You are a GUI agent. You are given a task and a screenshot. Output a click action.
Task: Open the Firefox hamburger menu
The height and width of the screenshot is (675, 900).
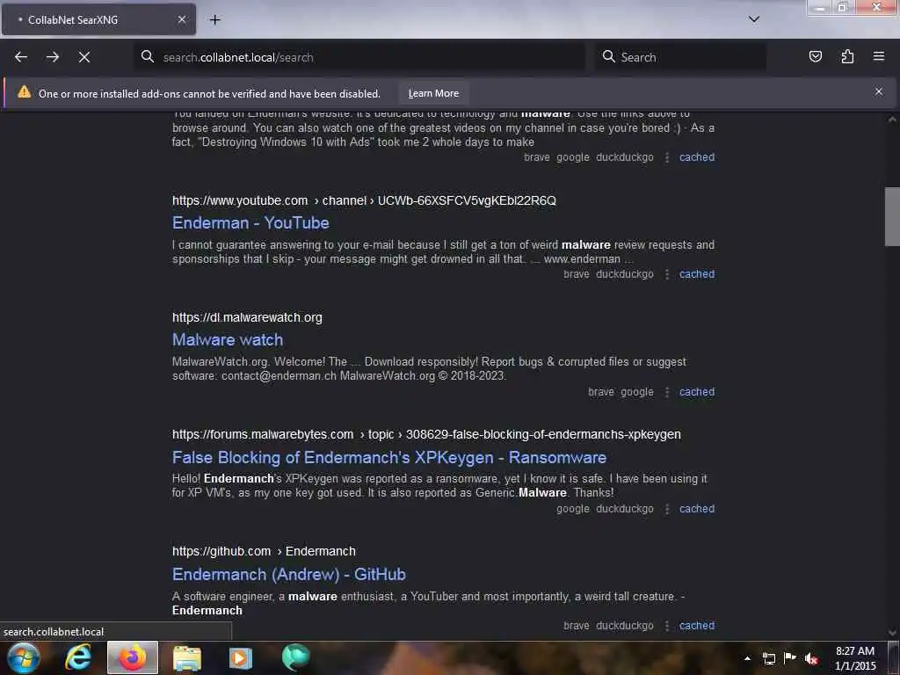[x=879, y=56]
